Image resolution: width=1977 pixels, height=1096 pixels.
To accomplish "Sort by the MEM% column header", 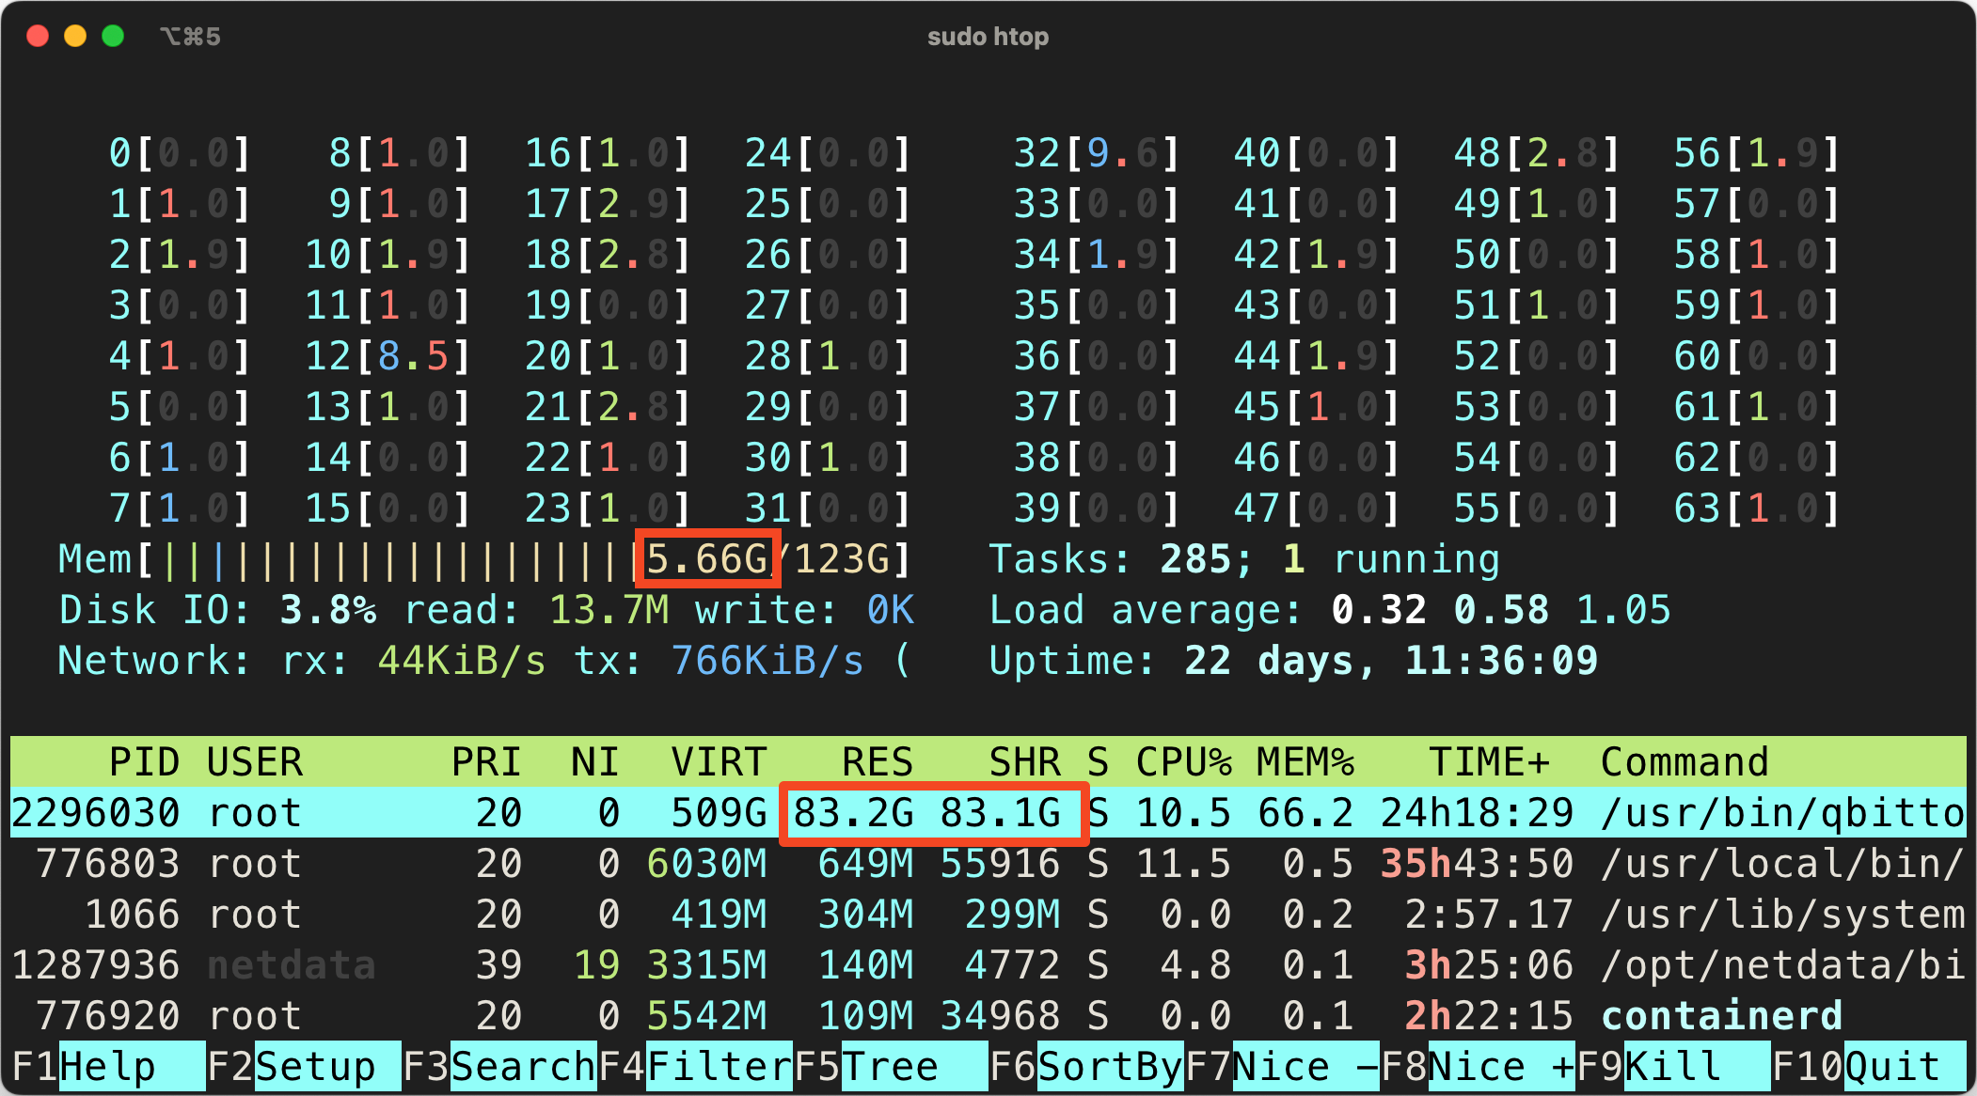I will (1306, 762).
